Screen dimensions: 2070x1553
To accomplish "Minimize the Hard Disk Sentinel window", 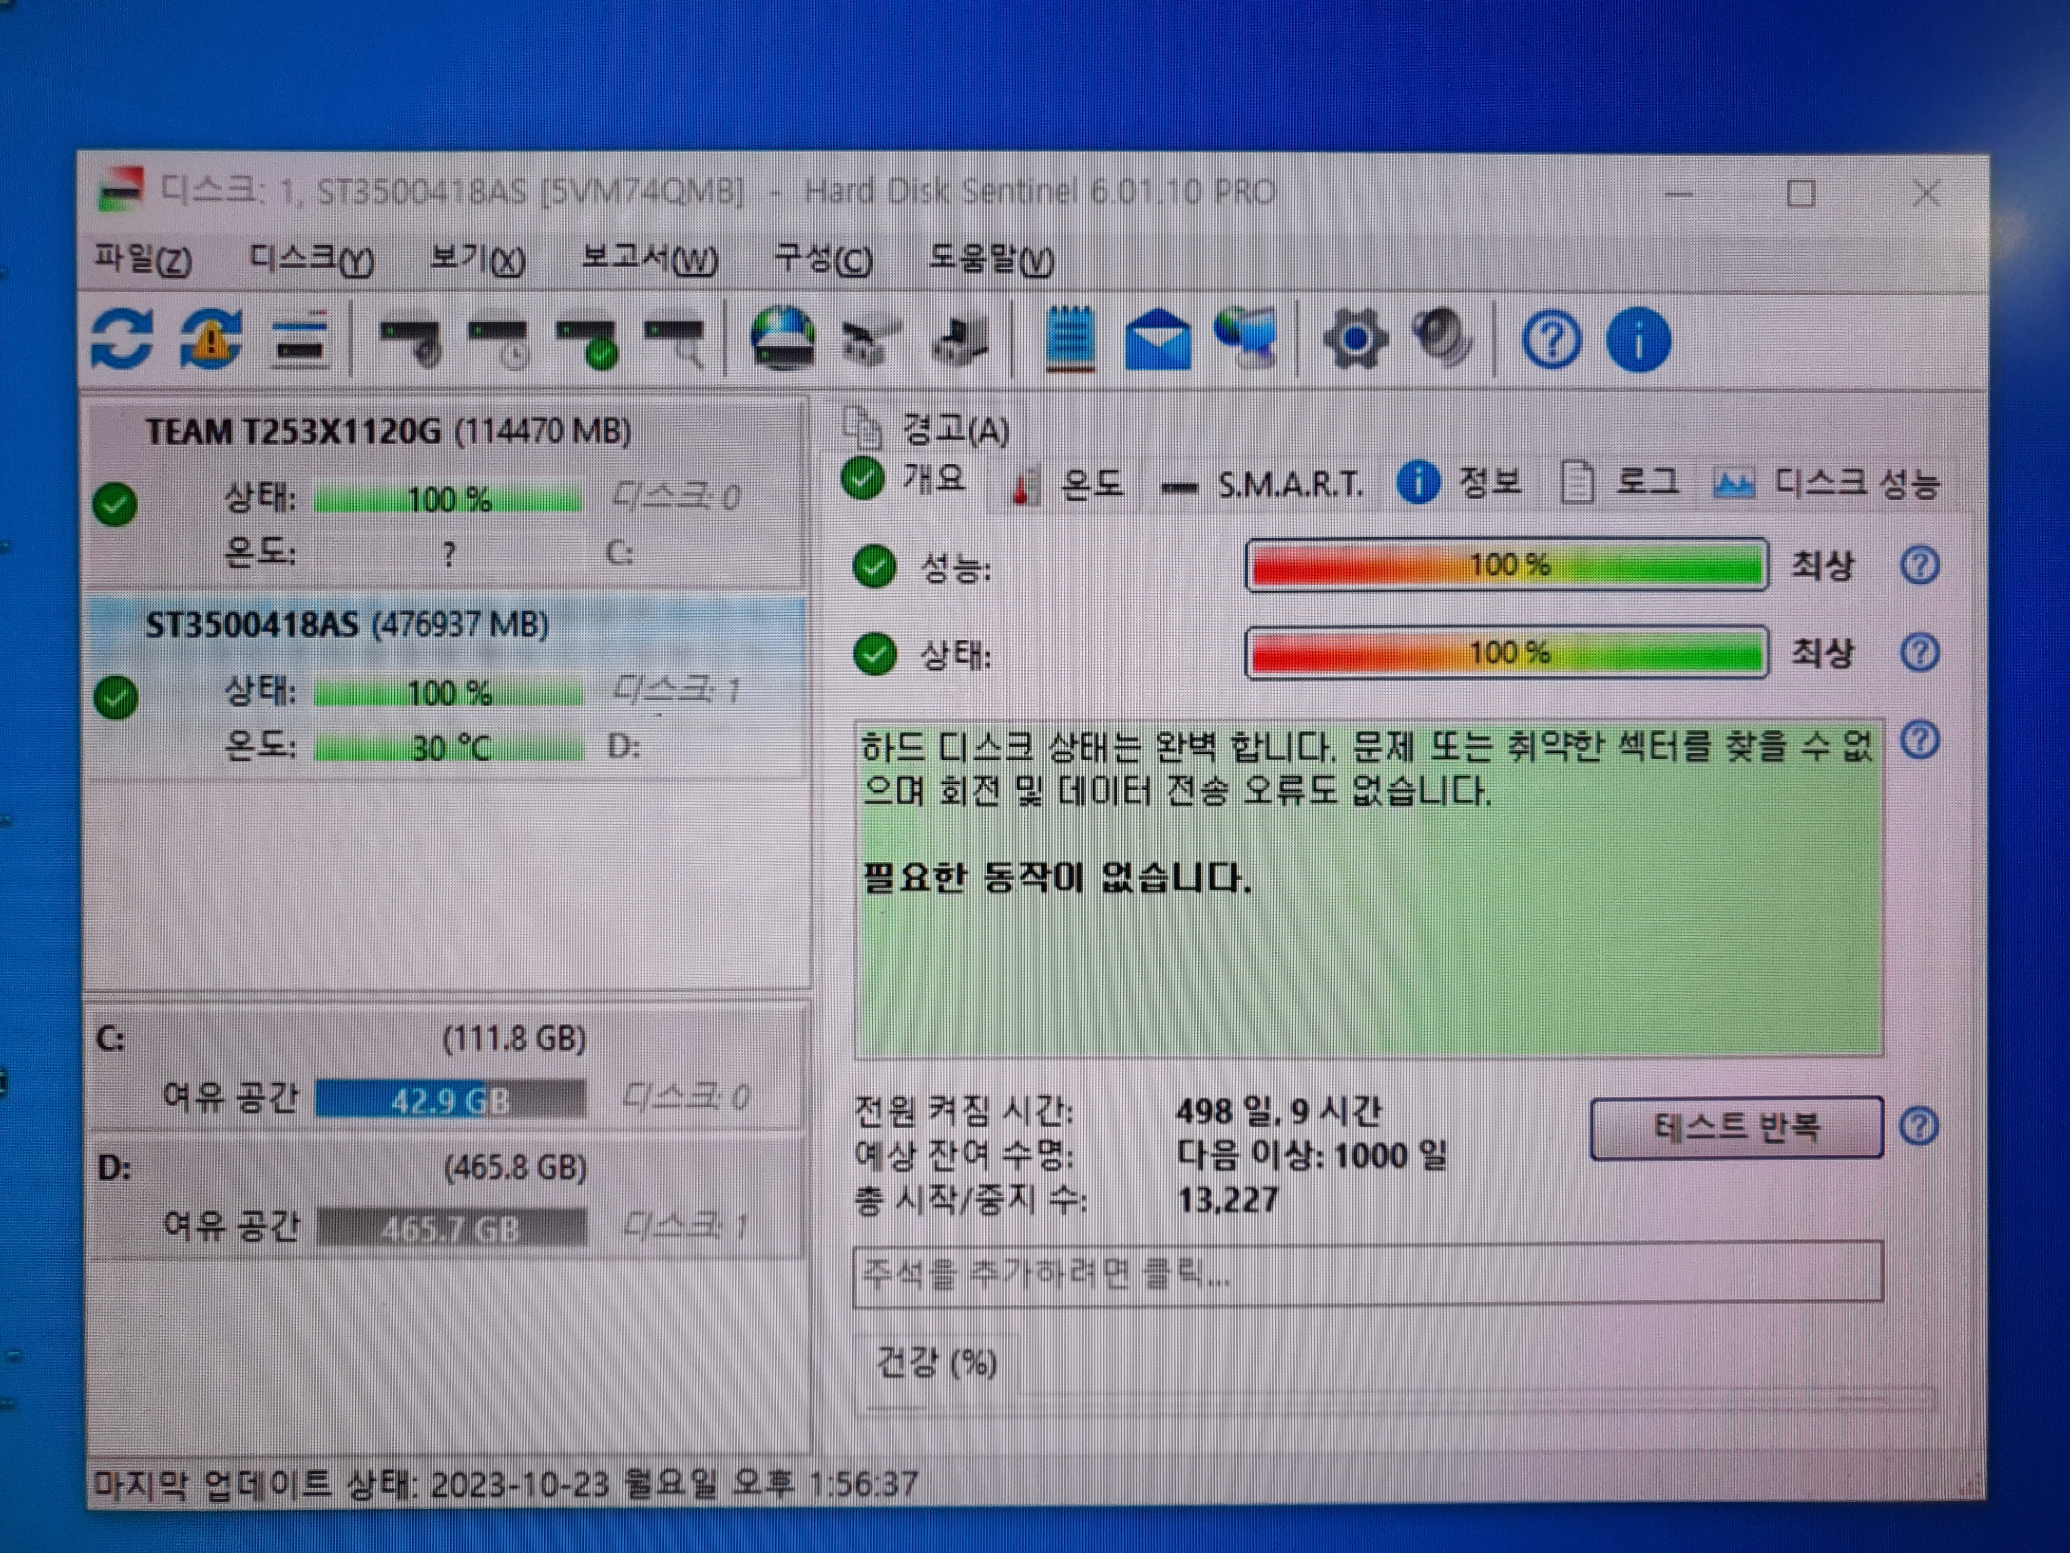I will [x=1679, y=194].
